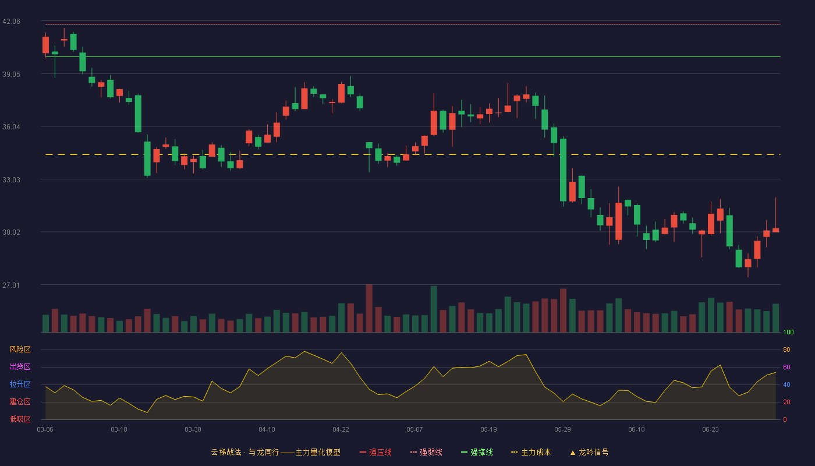Select the 出货区 zone label

tap(20, 367)
